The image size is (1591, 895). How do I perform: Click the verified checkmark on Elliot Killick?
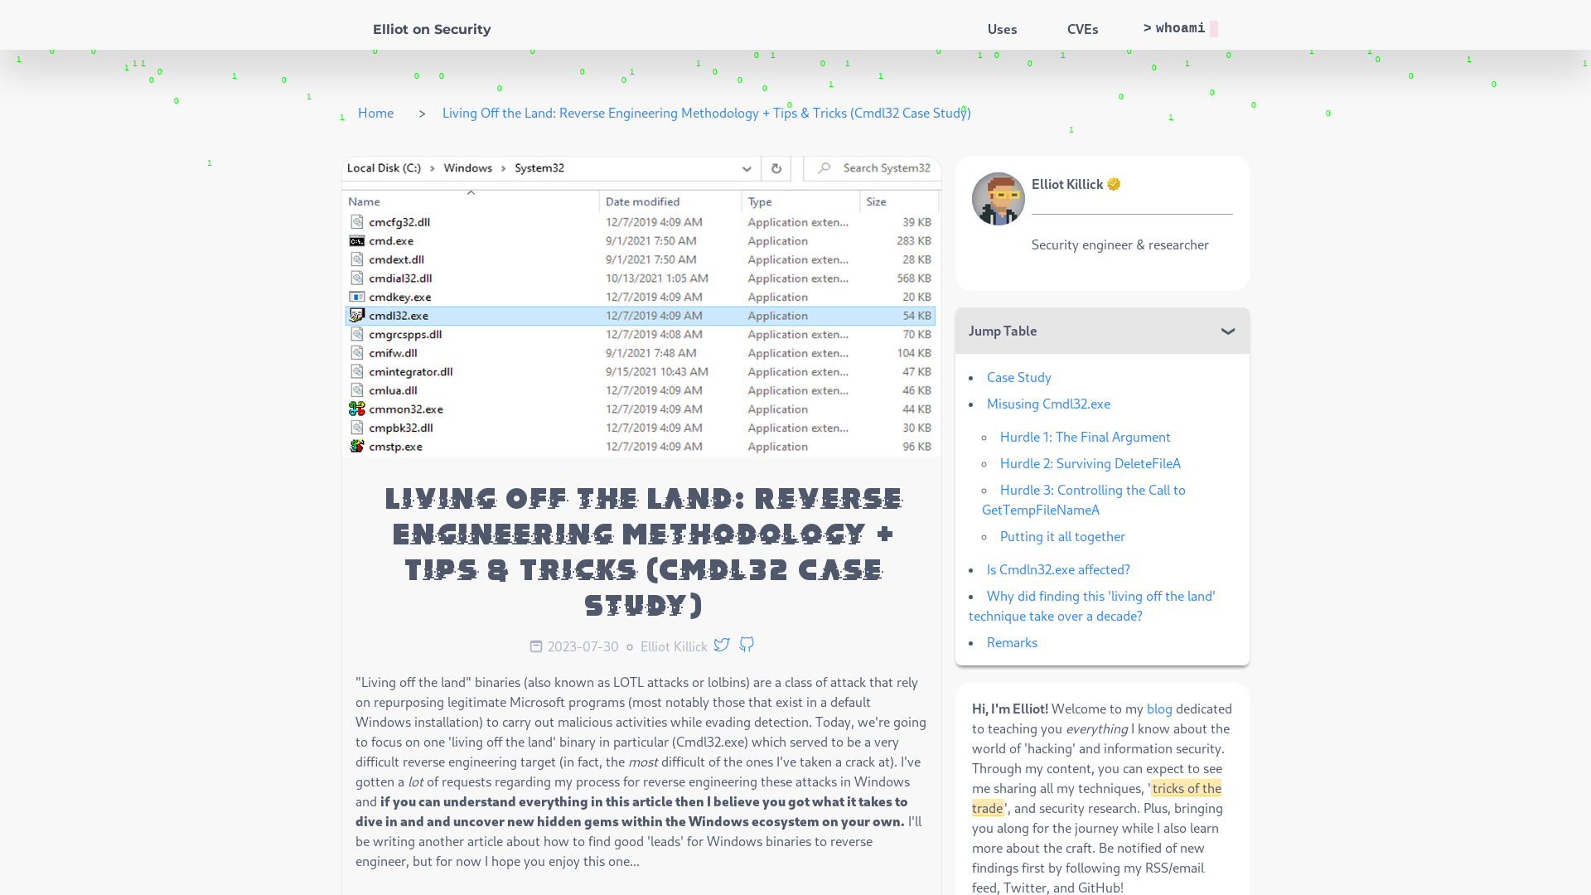coord(1114,184)
